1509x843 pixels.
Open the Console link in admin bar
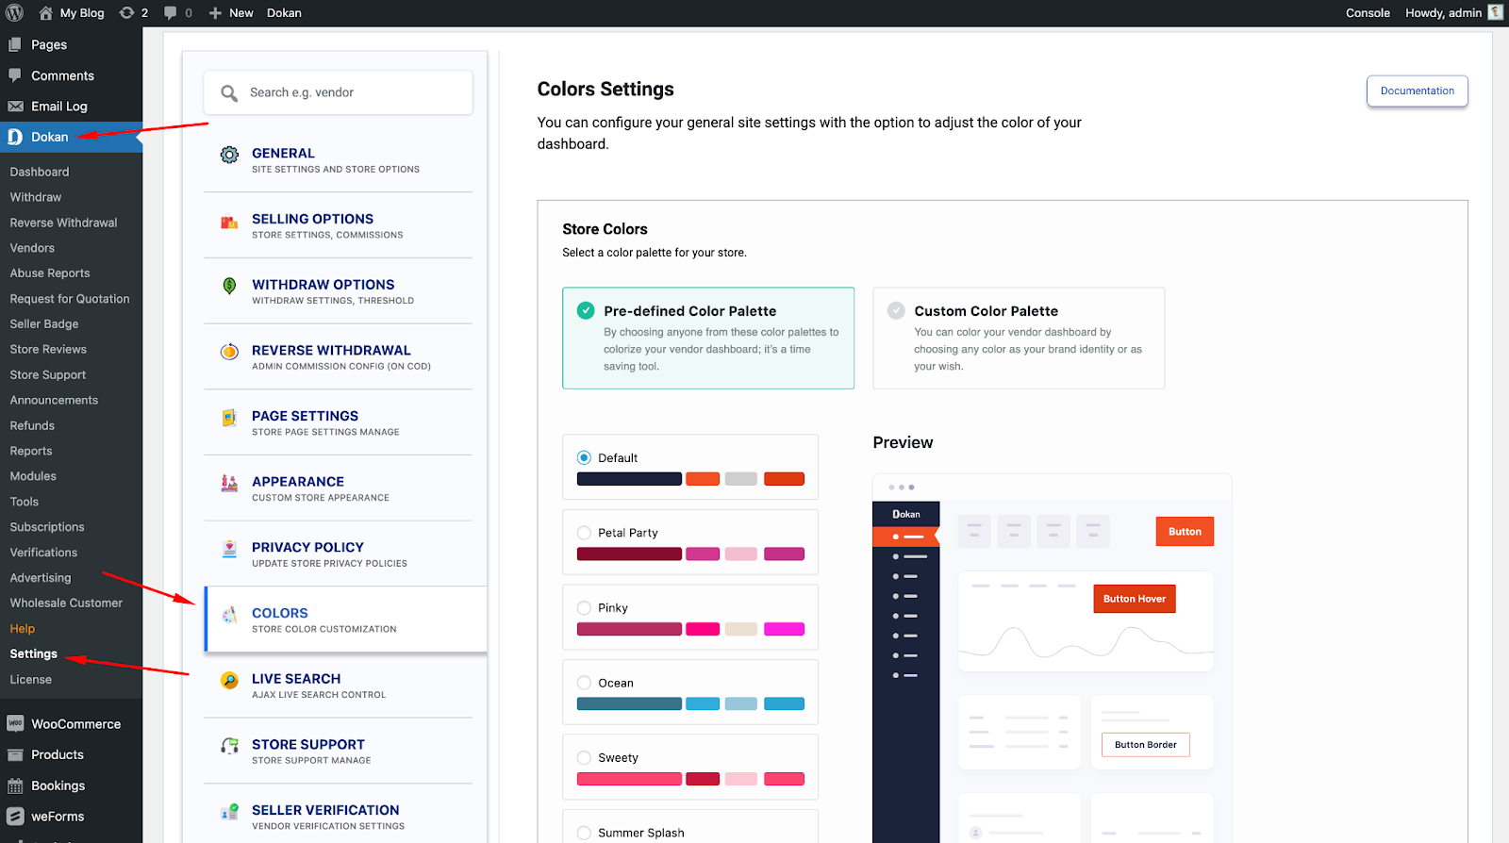point(1368,13)
